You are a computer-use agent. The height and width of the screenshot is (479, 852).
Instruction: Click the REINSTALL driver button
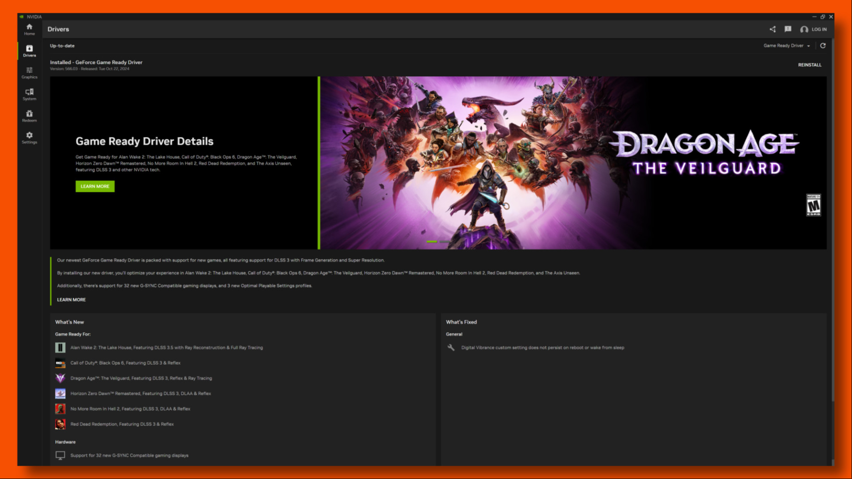(x=809, y=65)
